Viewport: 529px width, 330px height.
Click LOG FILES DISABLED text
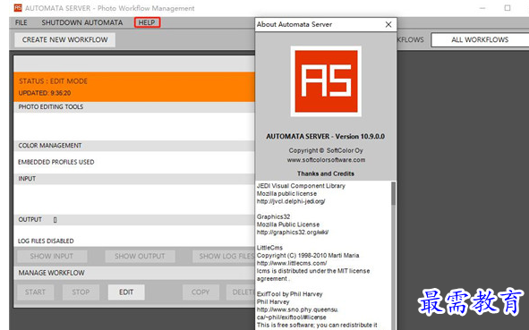pos(46,241)
